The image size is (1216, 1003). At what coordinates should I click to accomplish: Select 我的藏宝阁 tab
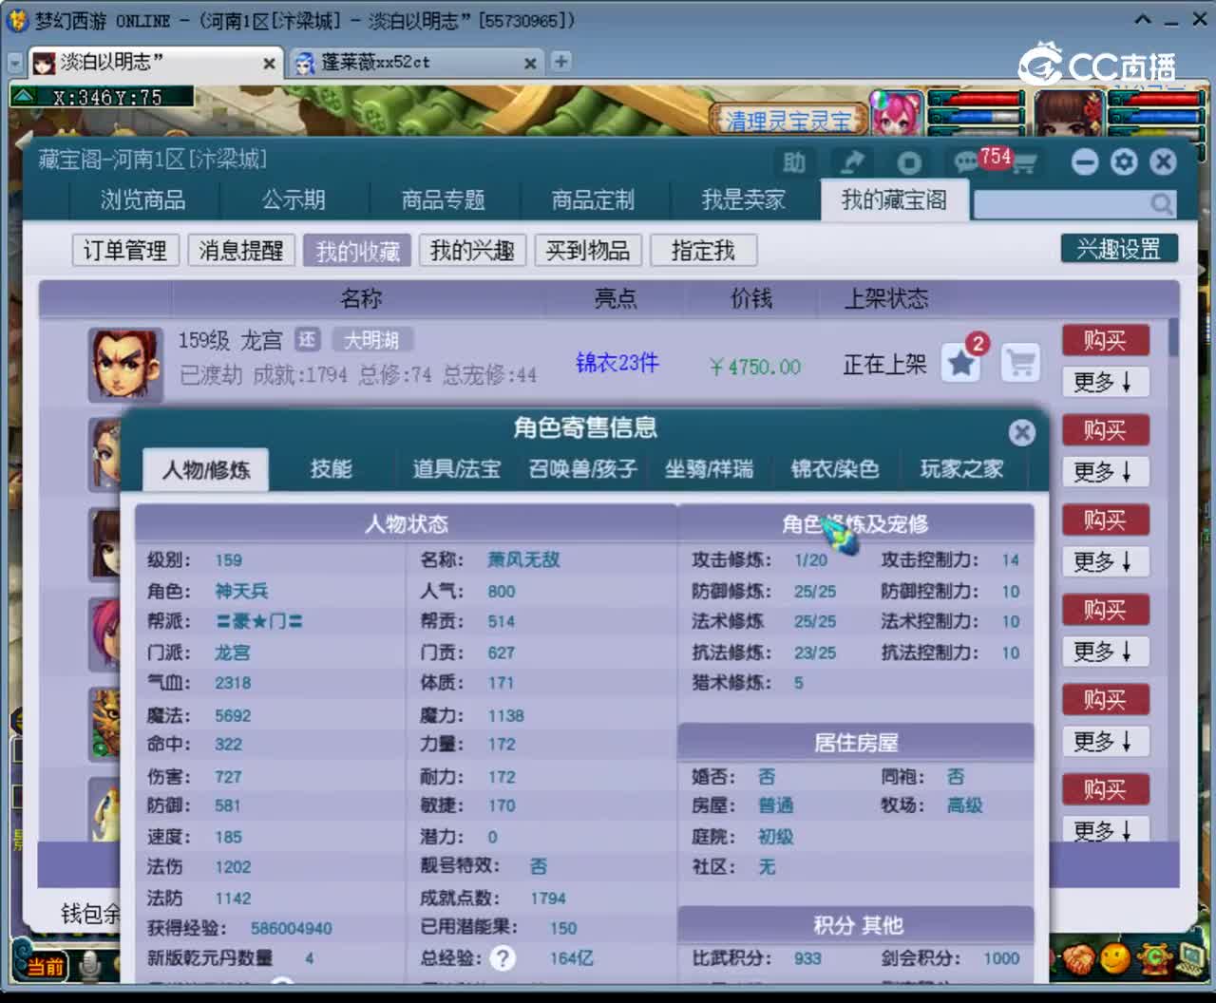[x=894, y=200]
